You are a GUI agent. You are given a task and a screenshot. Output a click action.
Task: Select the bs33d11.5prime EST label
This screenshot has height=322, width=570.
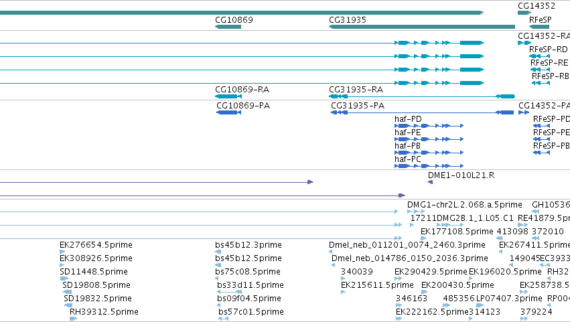pos(251,285)
